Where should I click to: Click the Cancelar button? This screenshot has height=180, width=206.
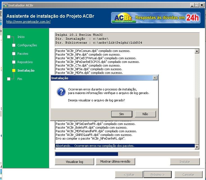coord(188,175)
